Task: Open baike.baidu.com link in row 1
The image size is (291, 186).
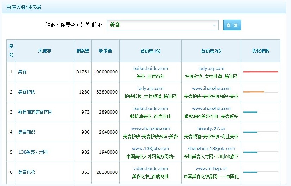Action: pos(150,69)
